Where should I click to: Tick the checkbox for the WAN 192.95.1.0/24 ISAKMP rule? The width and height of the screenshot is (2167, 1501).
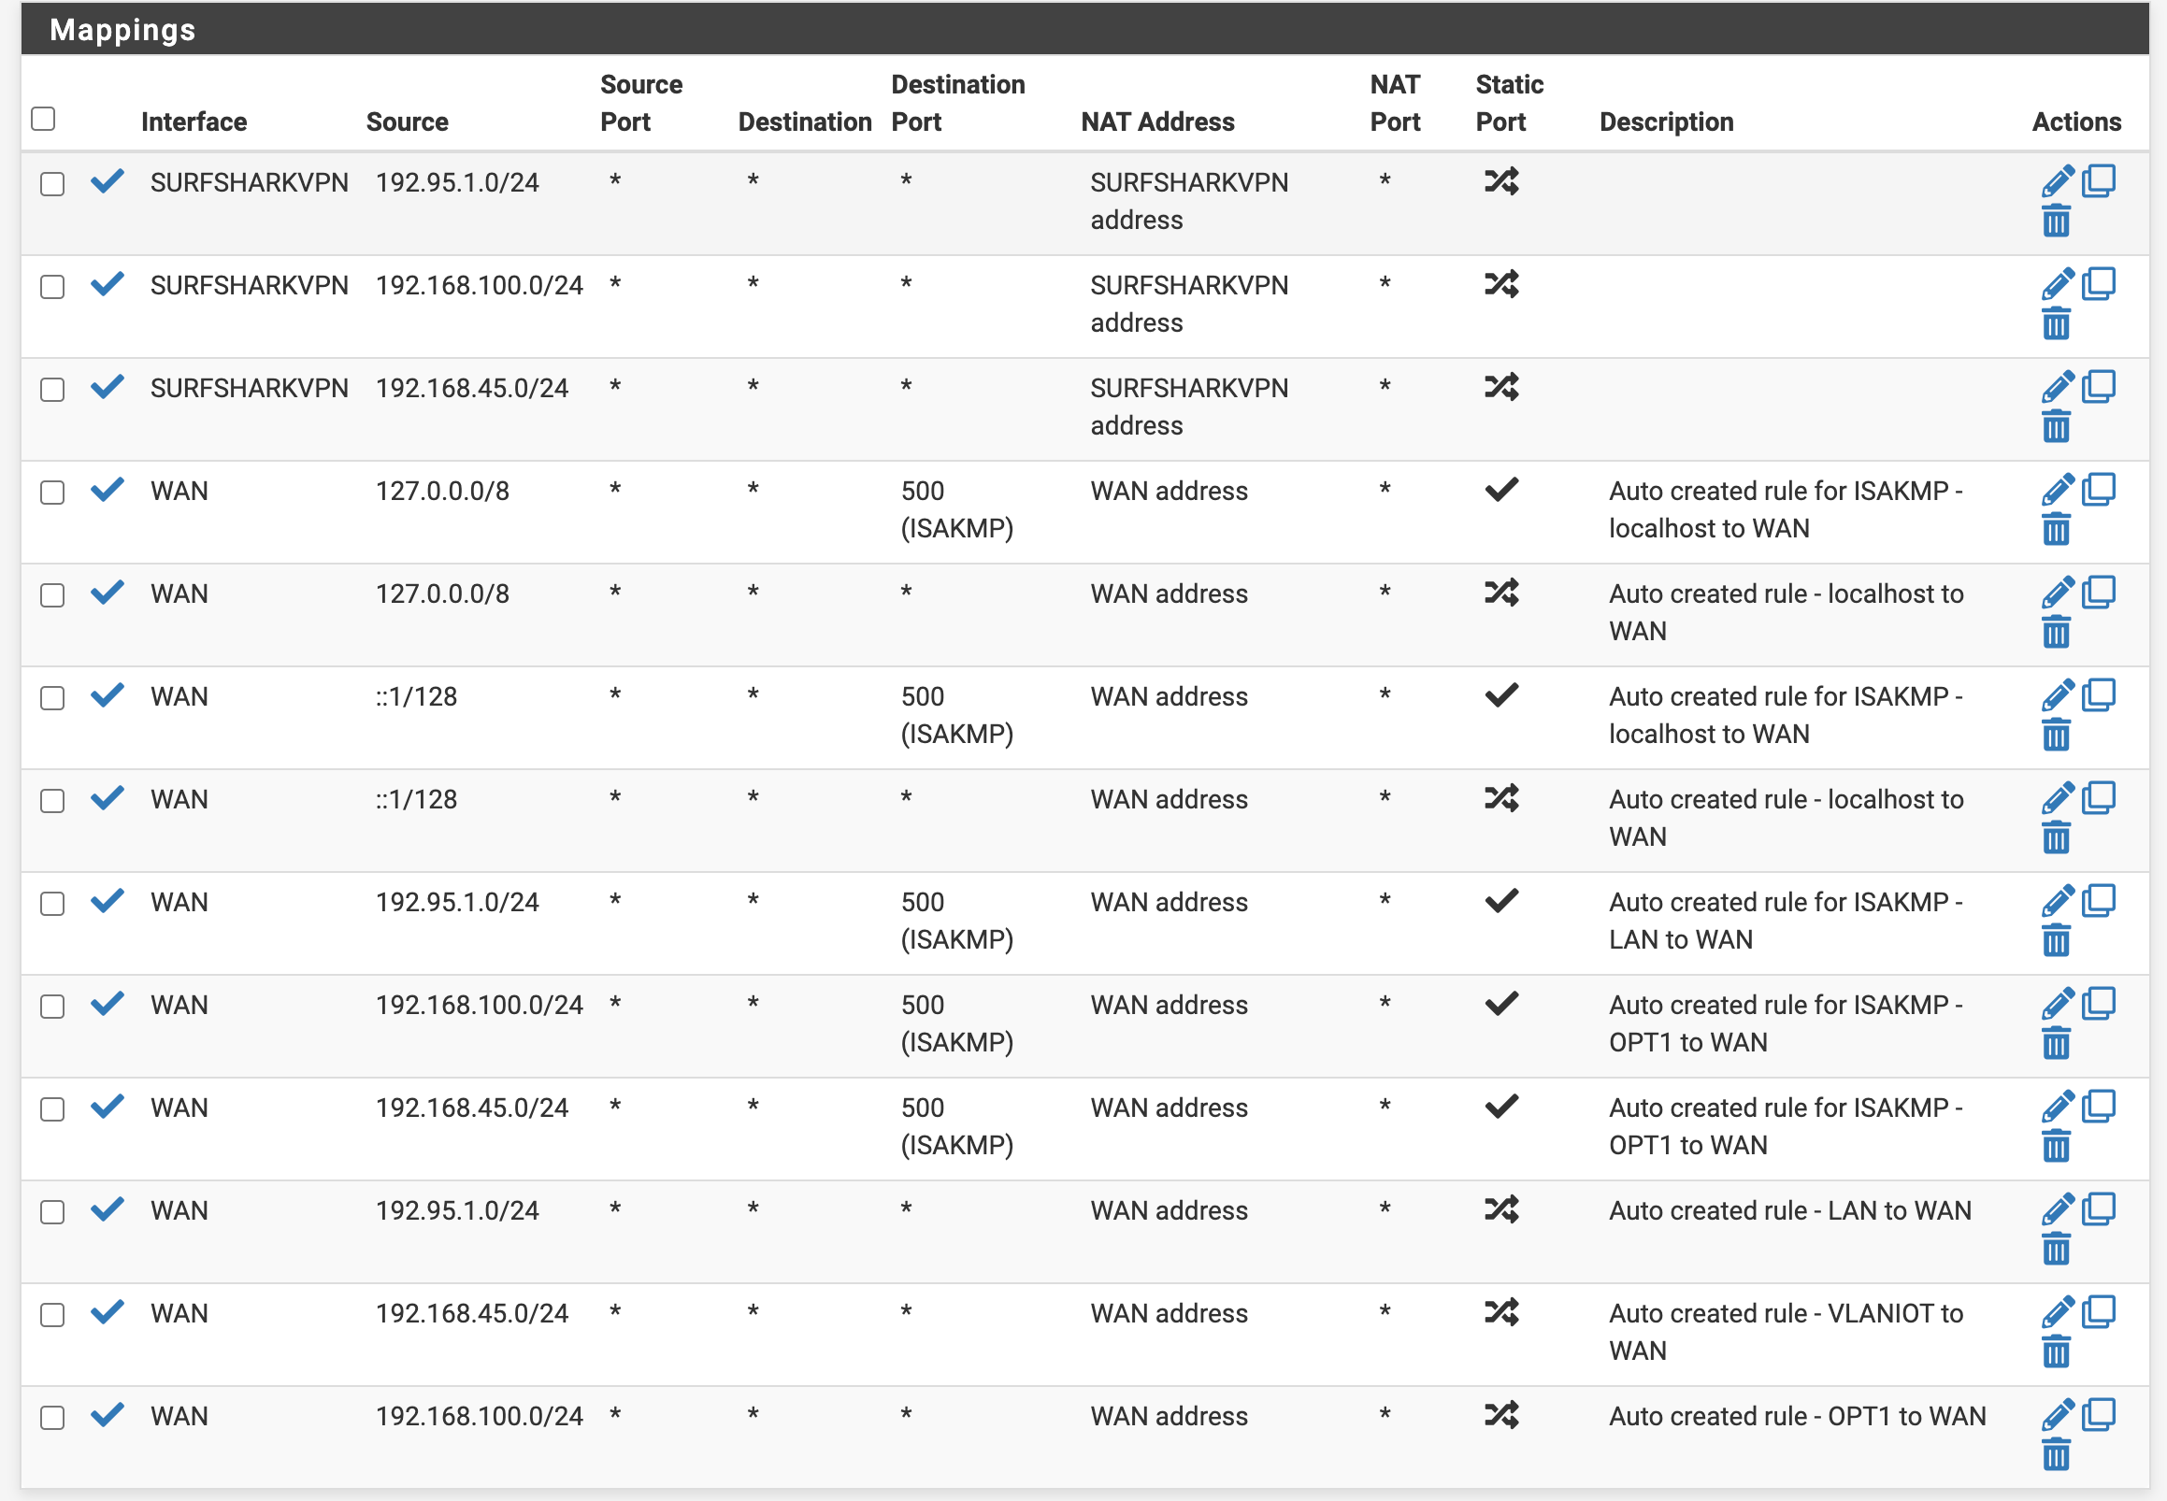tap(52, 904)
